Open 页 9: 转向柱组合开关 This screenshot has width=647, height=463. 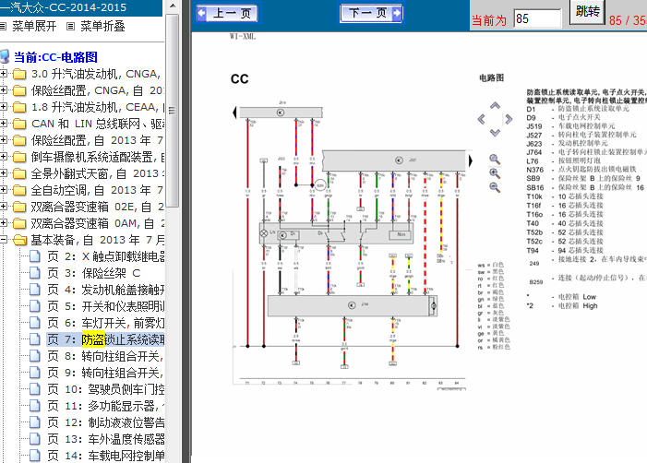105,373
